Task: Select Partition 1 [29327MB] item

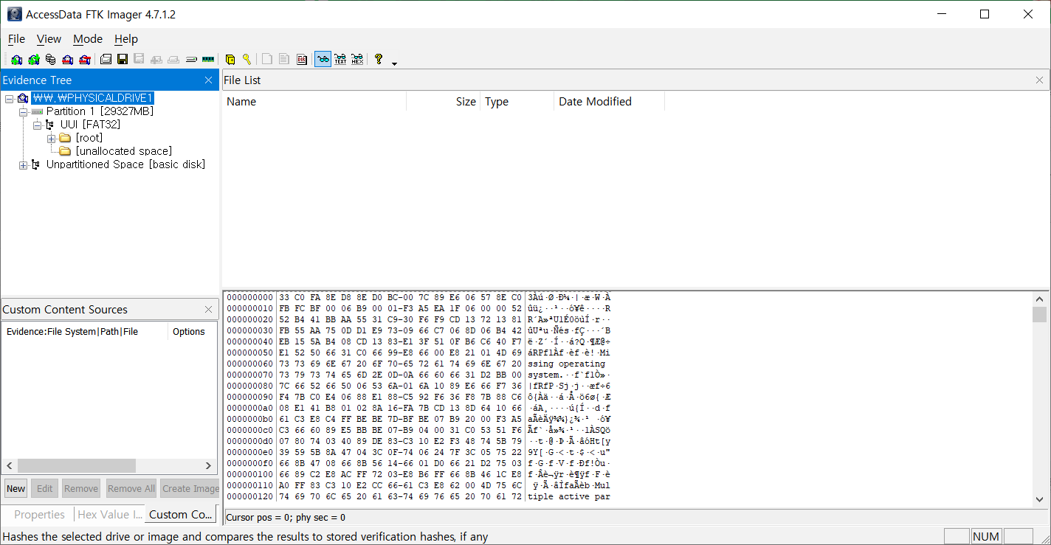Action: pyautogui.click(x=100, y=111)
